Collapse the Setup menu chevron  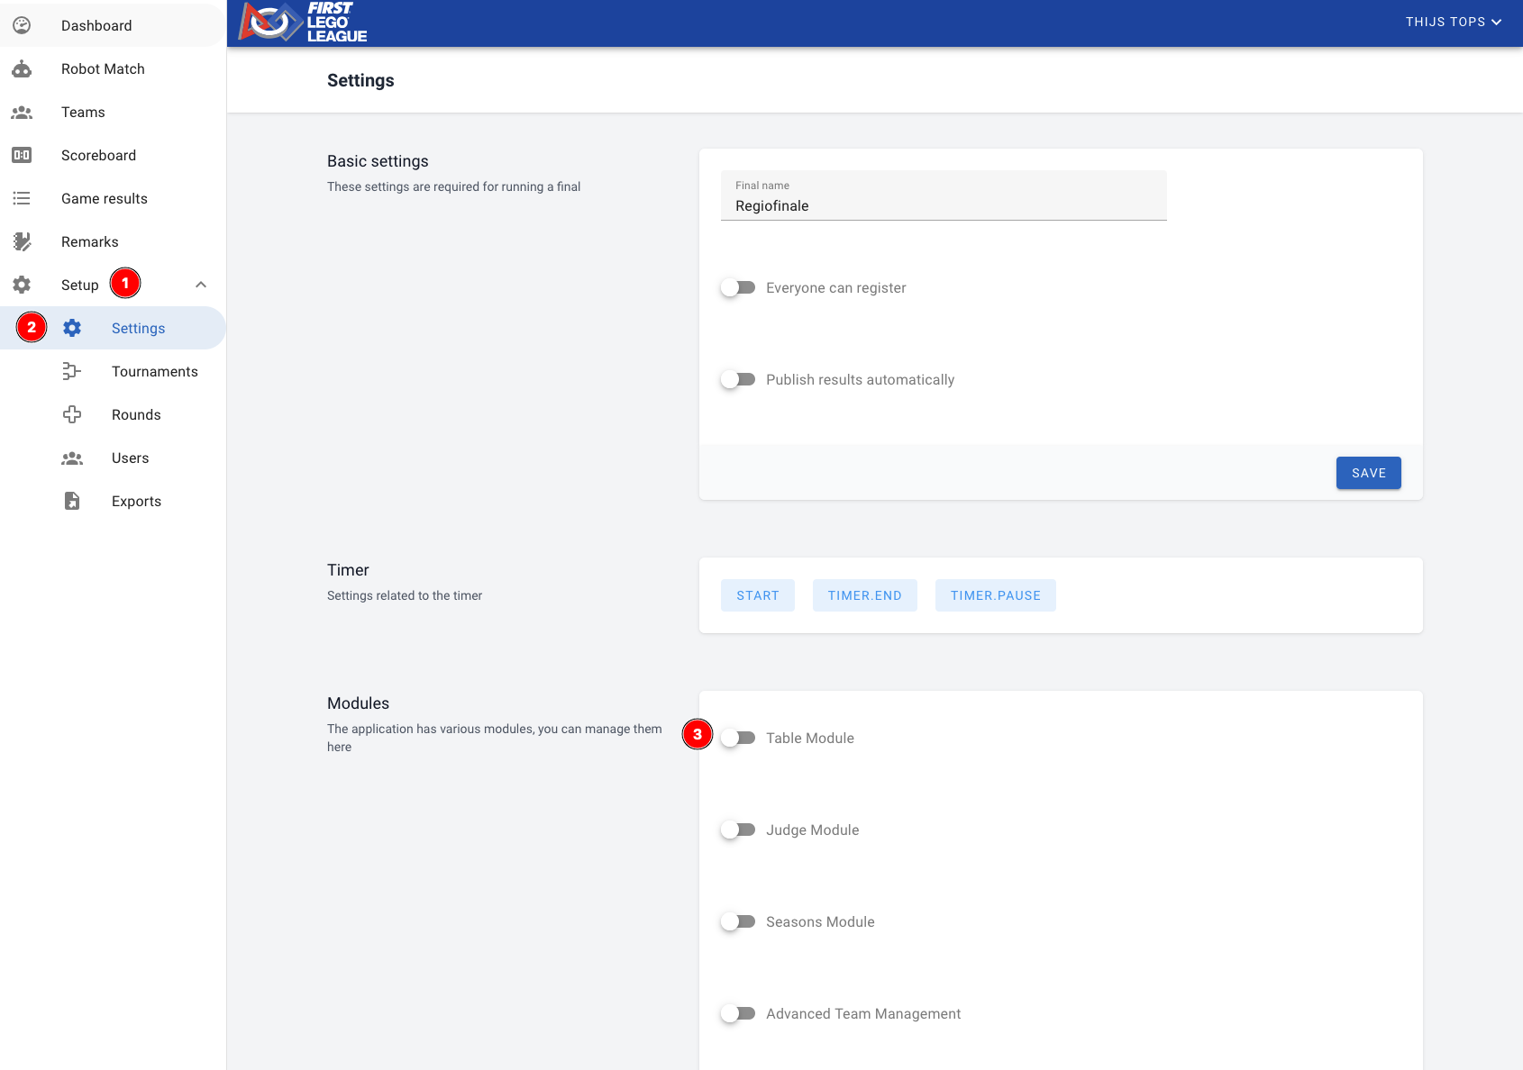point(201,286)
